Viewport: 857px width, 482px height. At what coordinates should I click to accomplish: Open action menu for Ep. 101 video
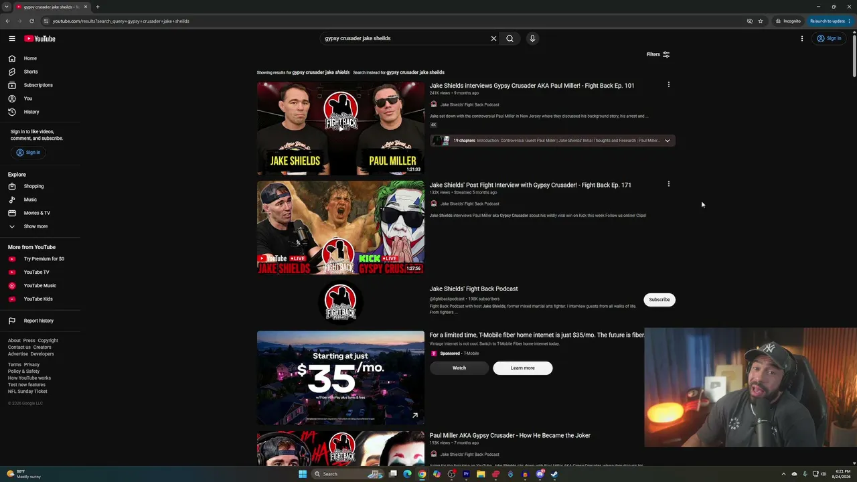[668, 85]
